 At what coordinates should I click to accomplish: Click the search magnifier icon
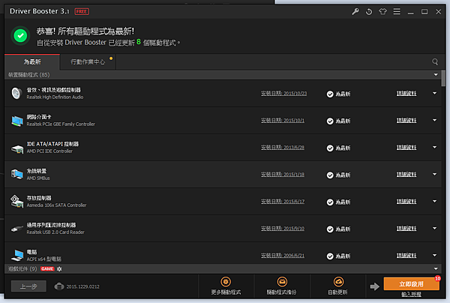coord(435,61)
